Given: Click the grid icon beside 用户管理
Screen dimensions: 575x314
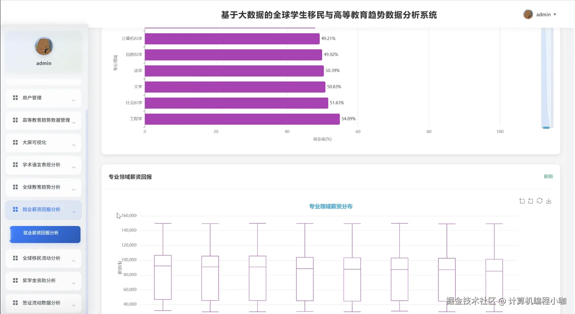Looking at the screenshot, I should click(15, 98).
